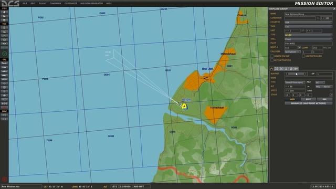This screenshot has height=189, width=336.
Task: Click the first icon under MAP section
Action: coord(4,115)
